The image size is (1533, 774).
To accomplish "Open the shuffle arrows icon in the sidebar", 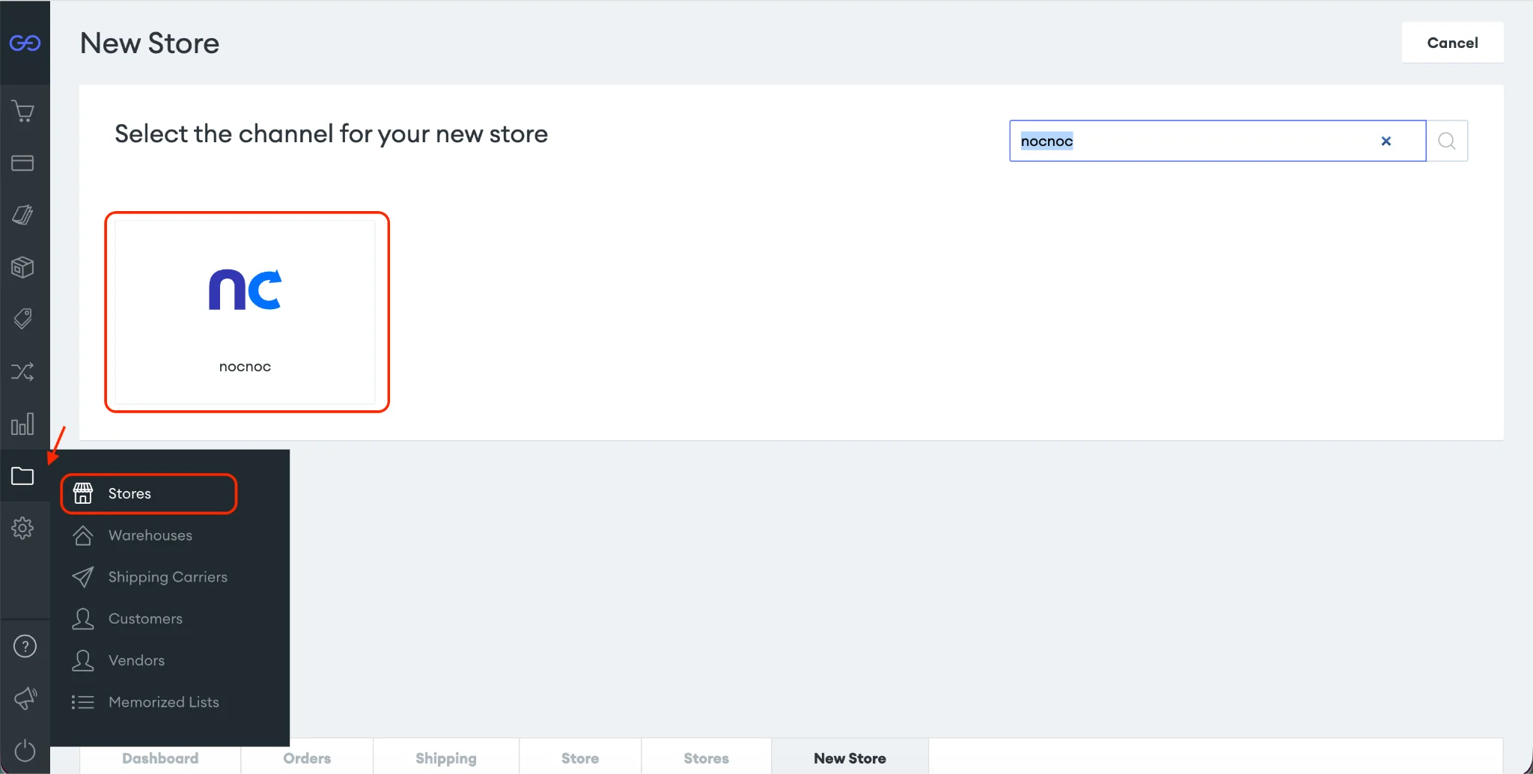I will (22, 371).
